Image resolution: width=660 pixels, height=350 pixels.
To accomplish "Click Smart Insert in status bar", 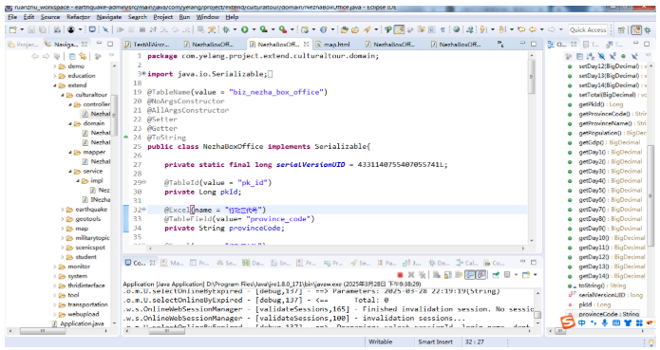I will click(x=435, y=342).
